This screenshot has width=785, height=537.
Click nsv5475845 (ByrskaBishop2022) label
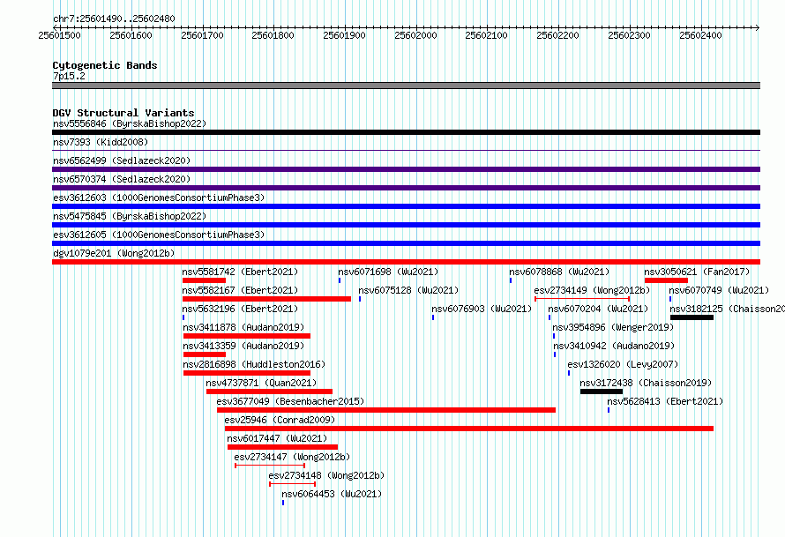(129, 216)
